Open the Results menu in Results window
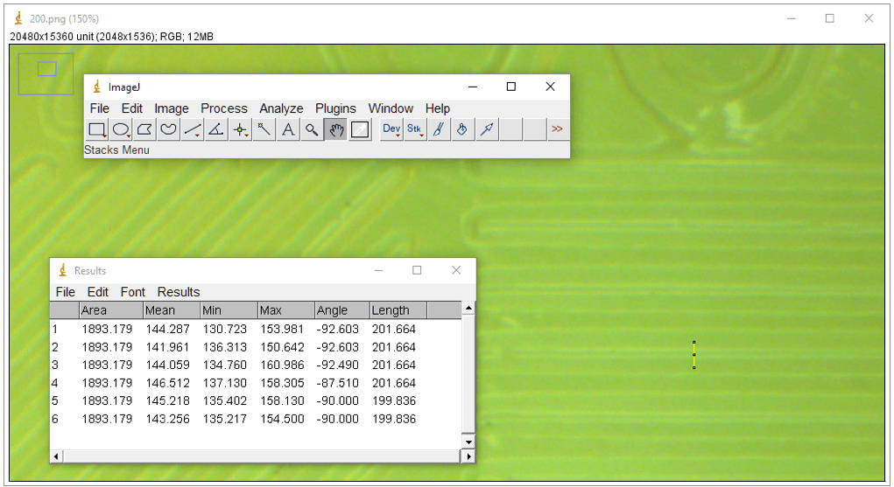894x487 pixels. click(x=178, y=292)
